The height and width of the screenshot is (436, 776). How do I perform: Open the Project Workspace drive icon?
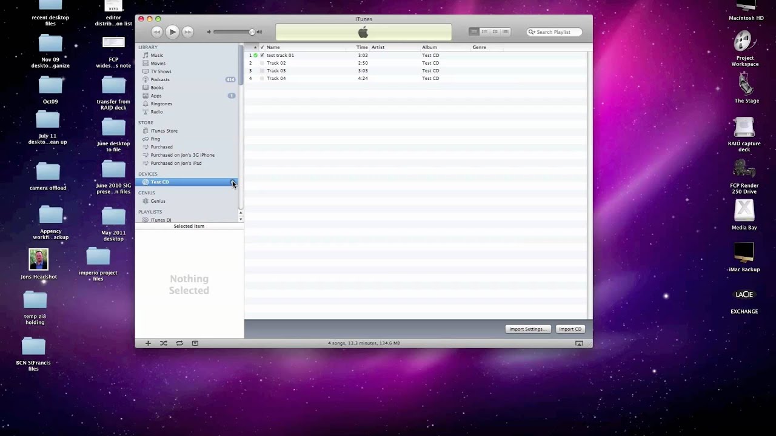click(x=744, y=49)
